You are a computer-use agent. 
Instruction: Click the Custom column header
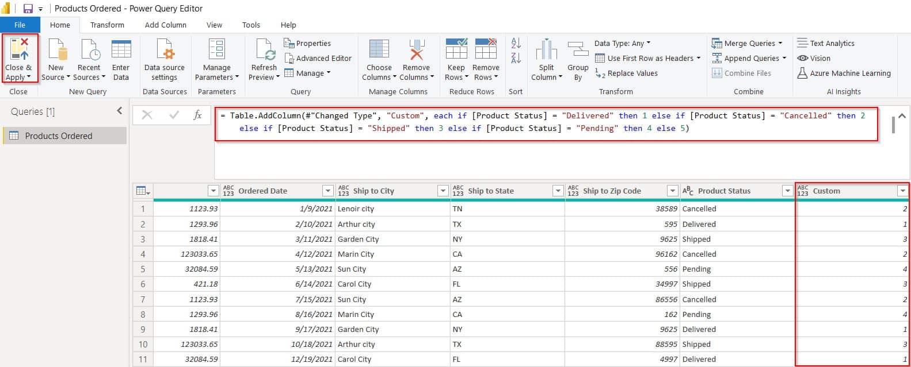click(852, 191)
